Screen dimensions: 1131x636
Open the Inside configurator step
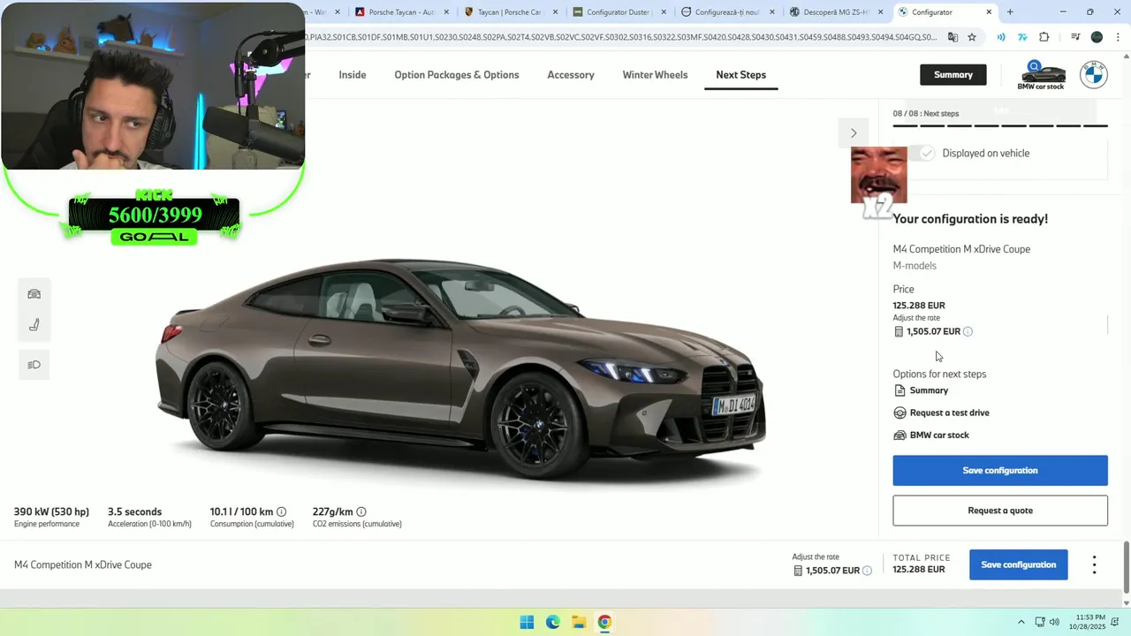[x=352, y=75]
